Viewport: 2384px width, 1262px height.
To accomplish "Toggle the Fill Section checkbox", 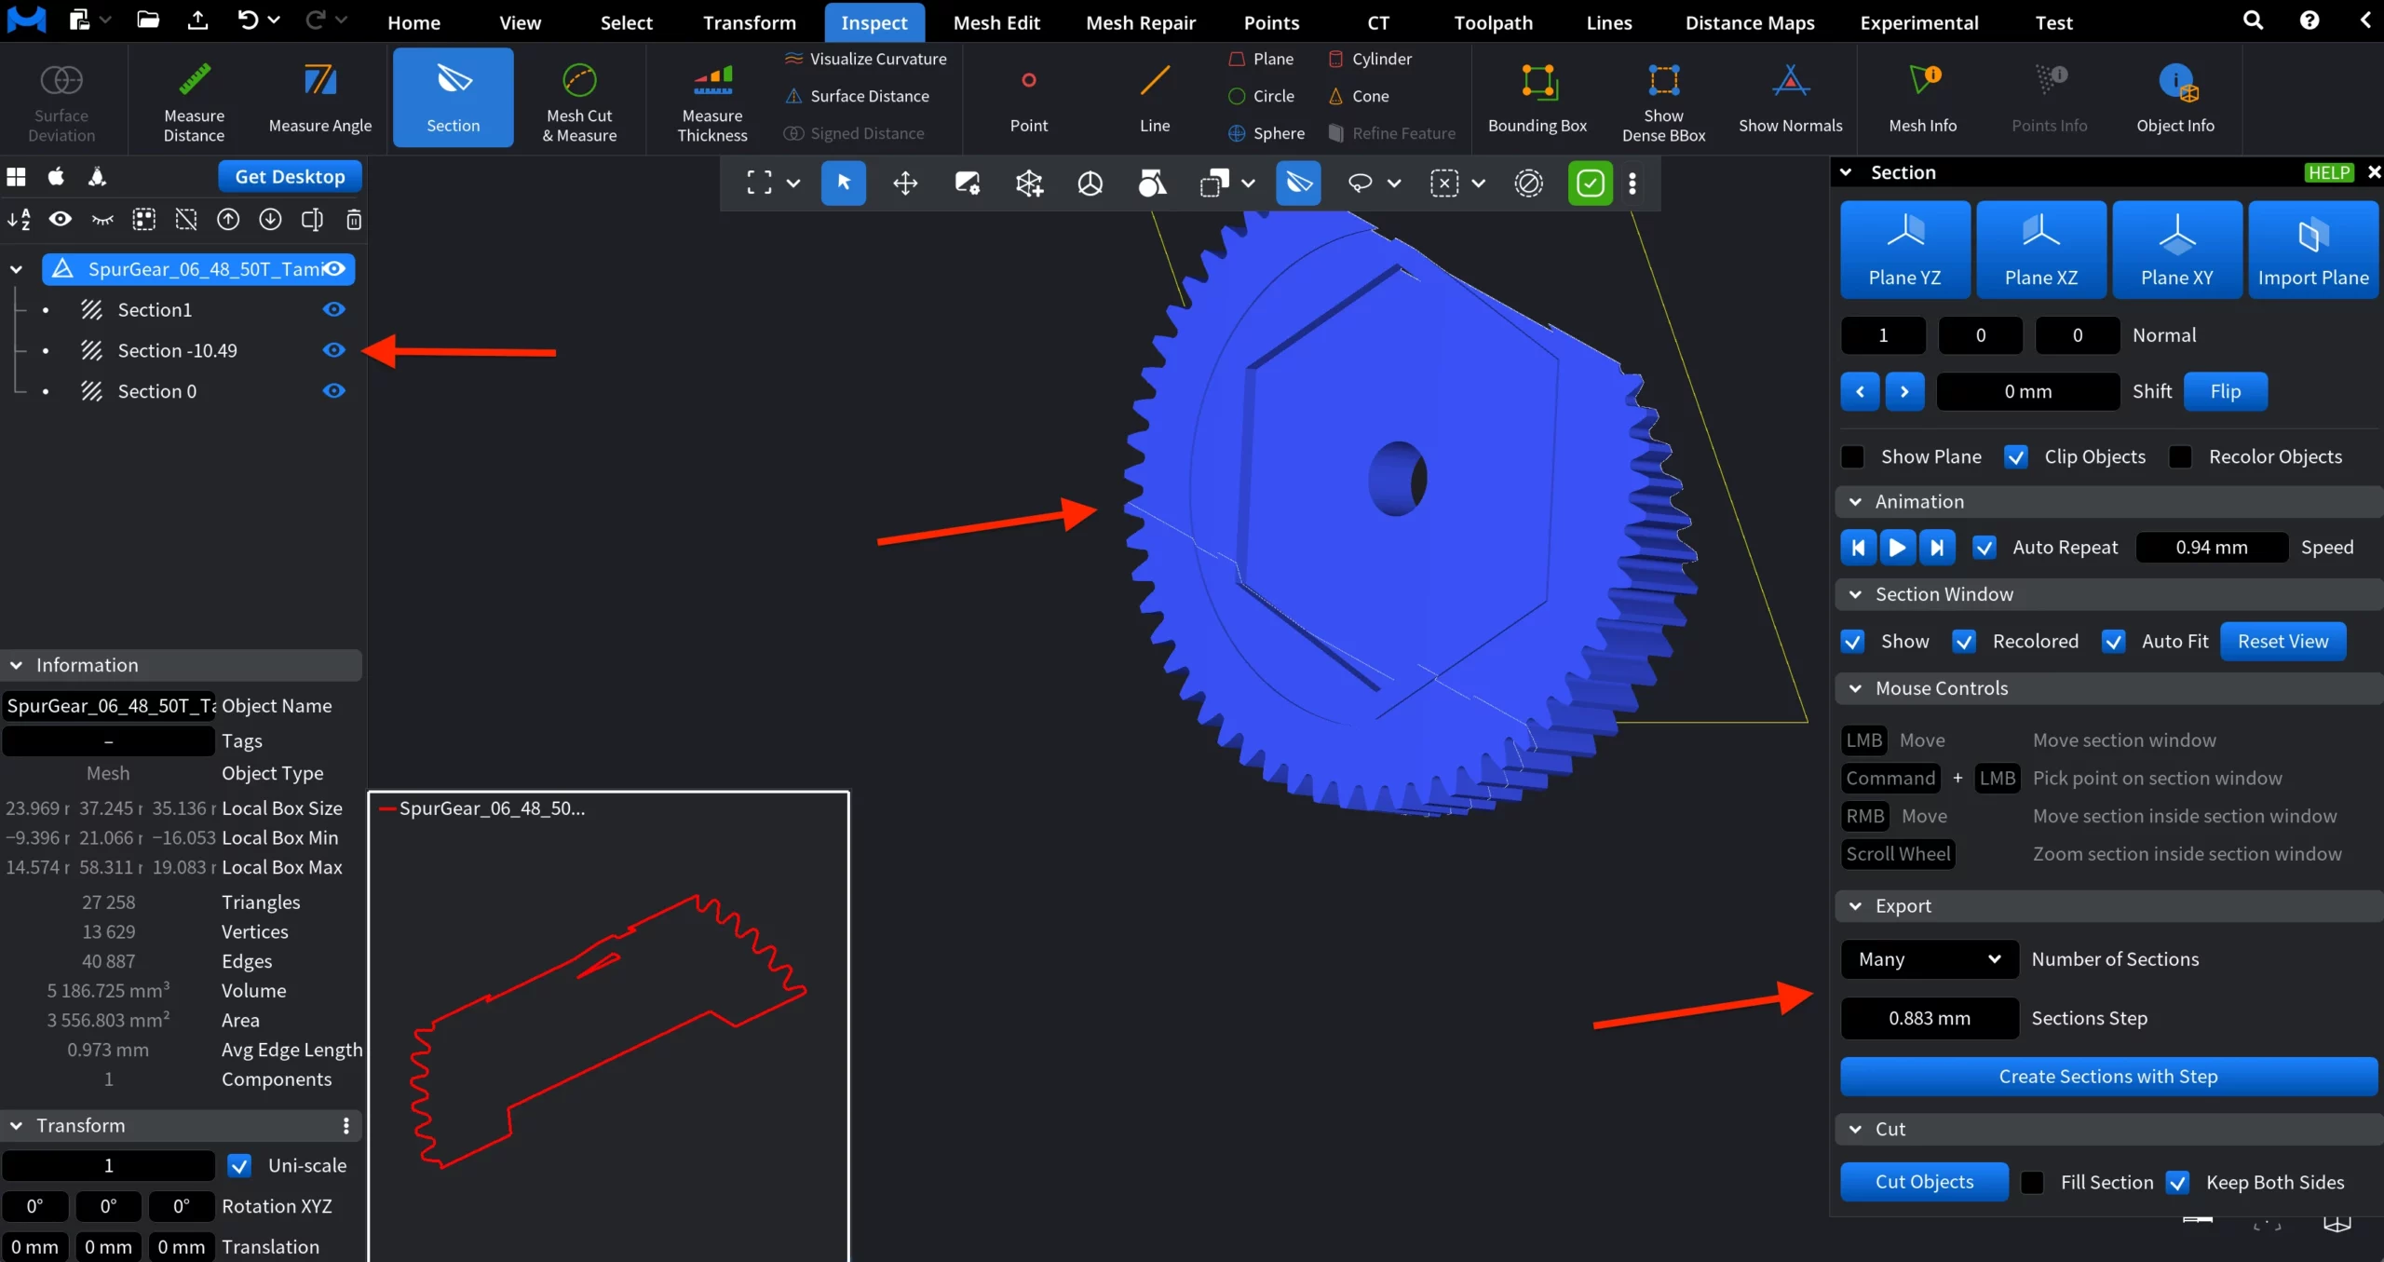I will coord(2033,1183).
